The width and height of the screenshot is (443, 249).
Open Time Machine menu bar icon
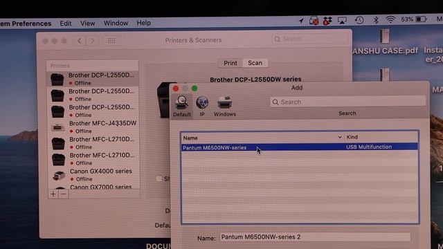pos(359,20)
